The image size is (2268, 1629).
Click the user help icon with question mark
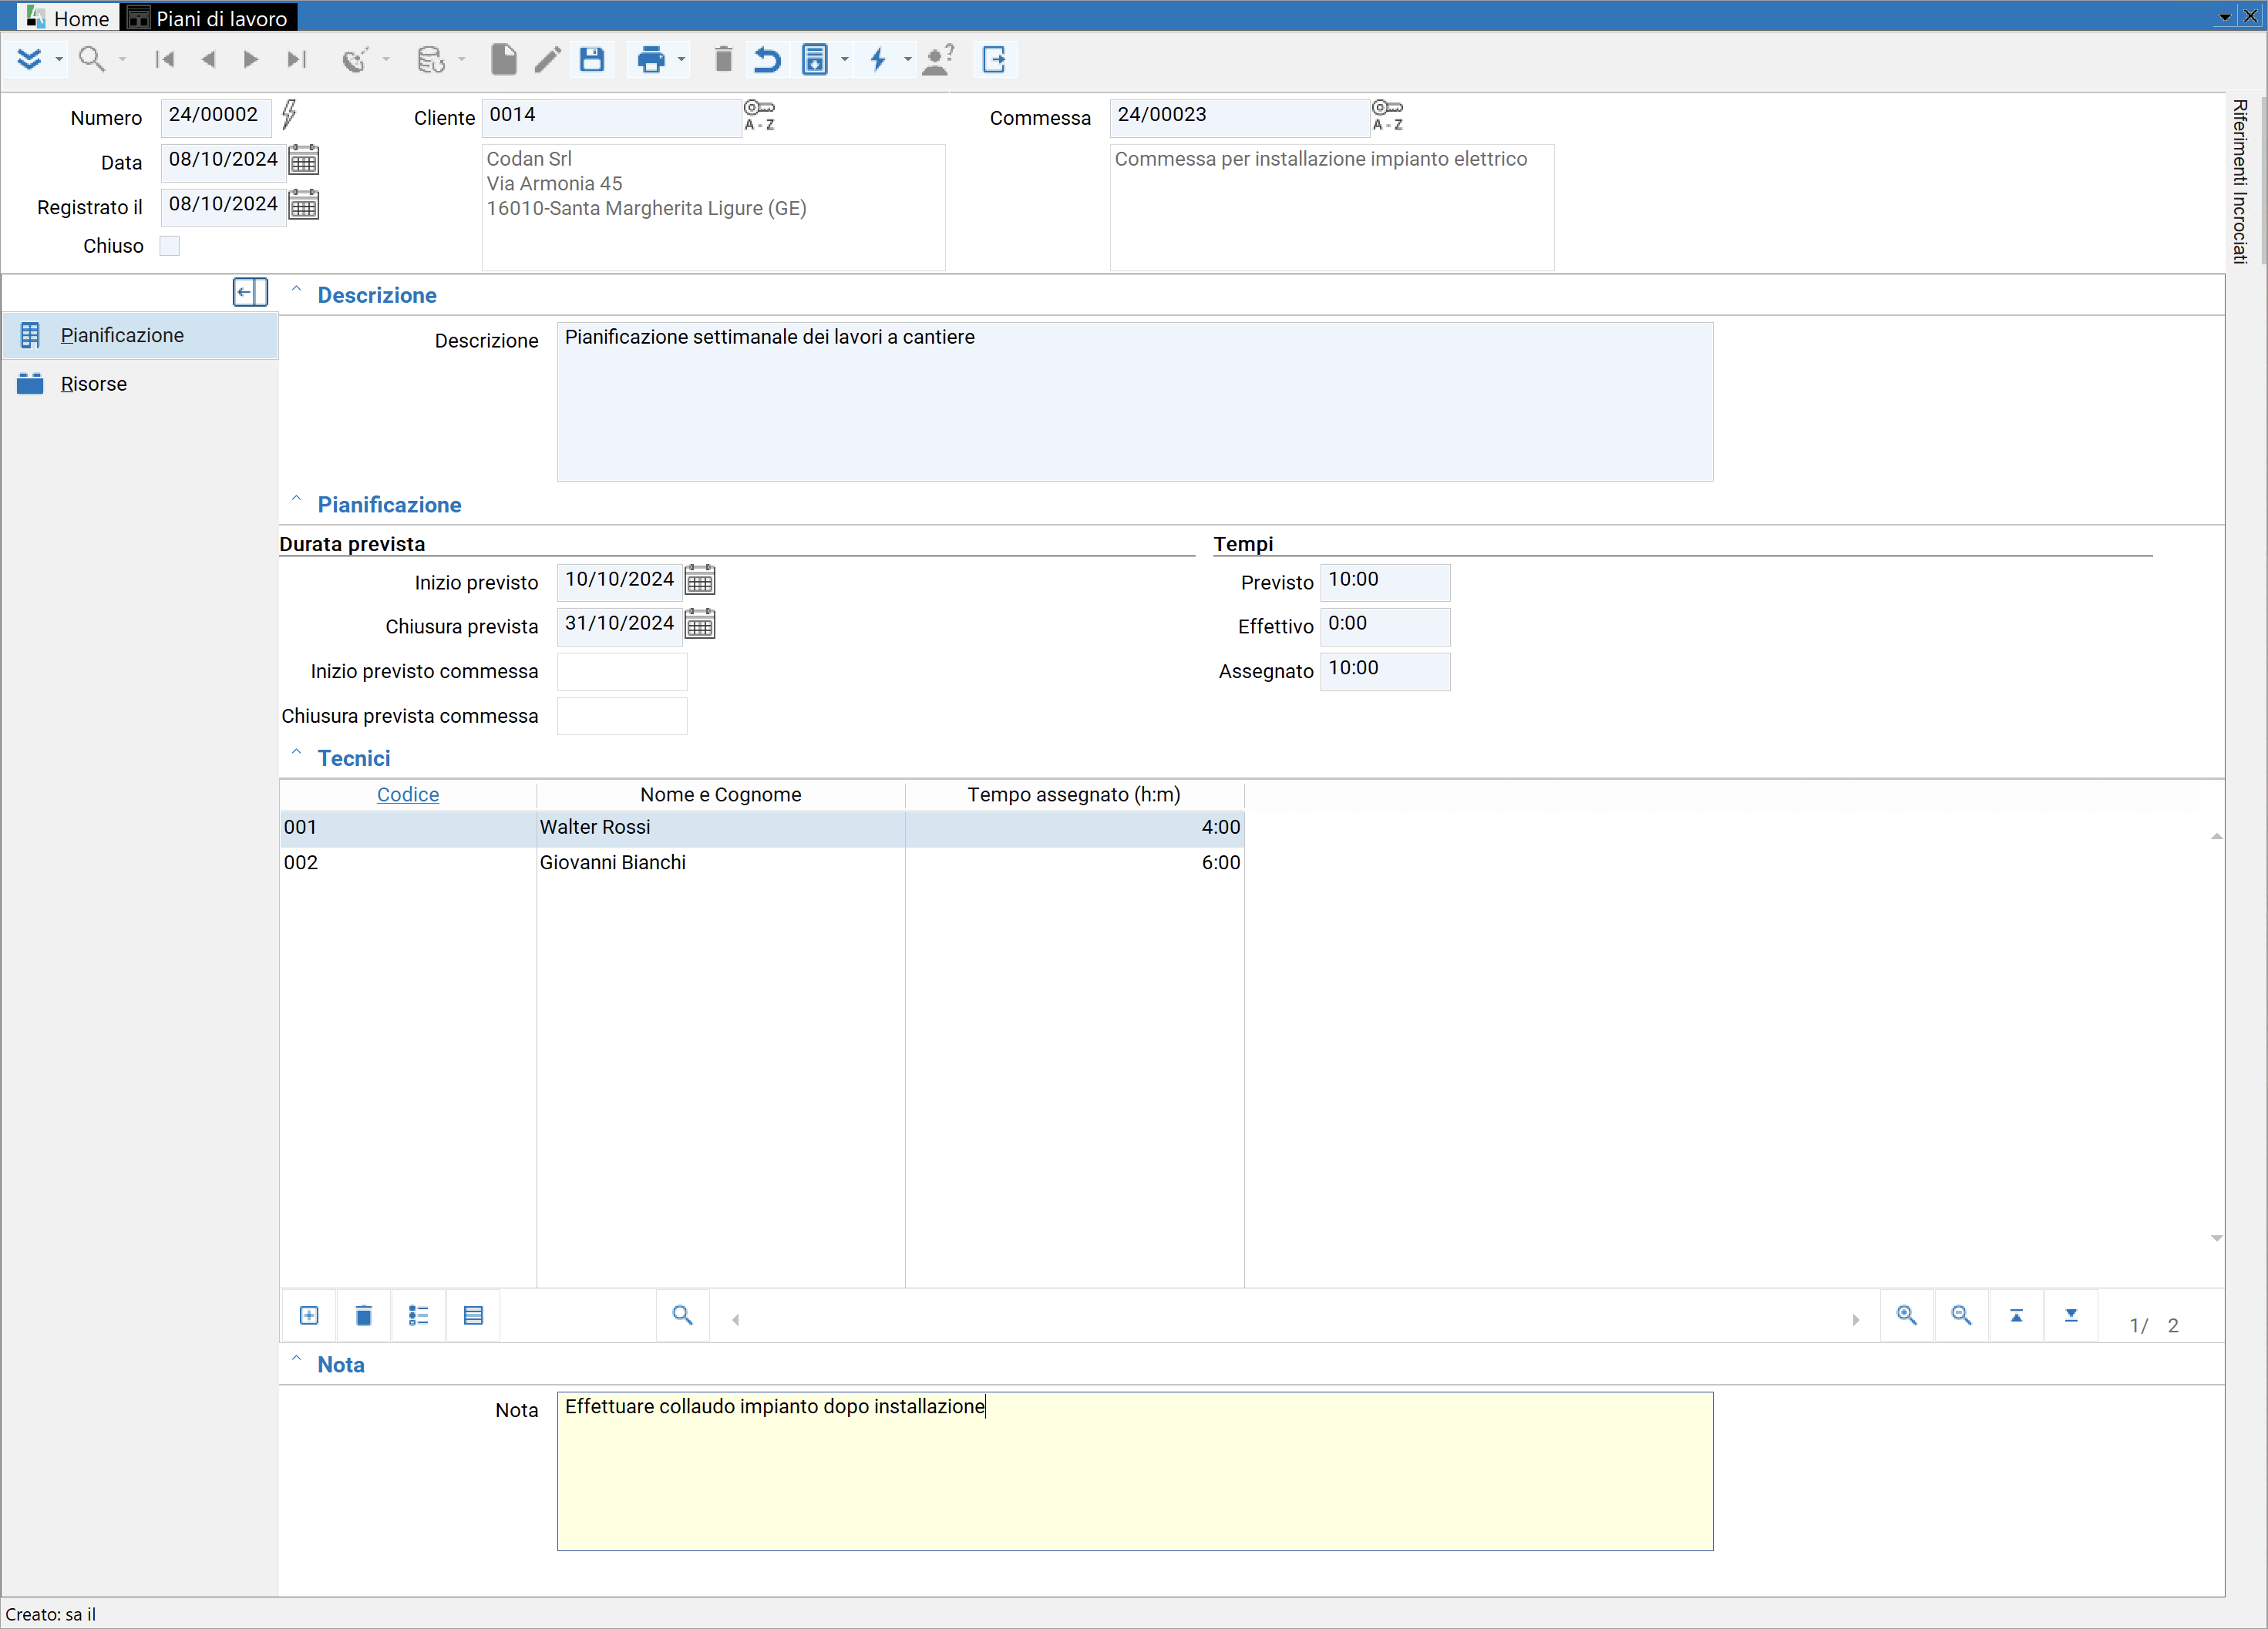coord(938,60)
